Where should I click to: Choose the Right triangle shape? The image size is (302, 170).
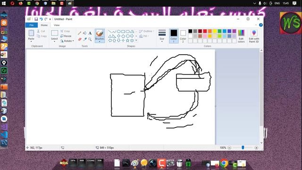coord(114,36)
